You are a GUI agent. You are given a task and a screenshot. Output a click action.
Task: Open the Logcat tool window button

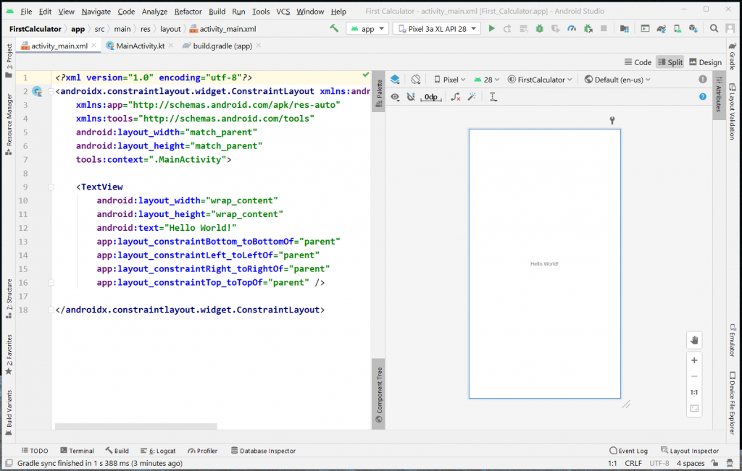pyautogui.click(x=157, y=451)
